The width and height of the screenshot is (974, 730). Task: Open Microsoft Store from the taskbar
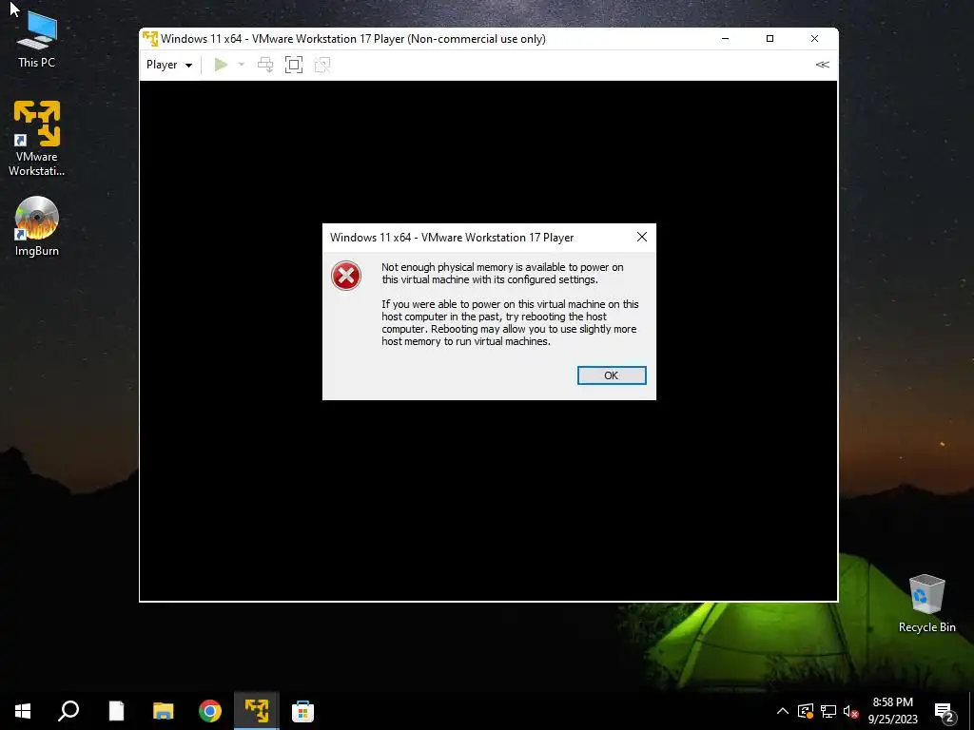click(302, 711)
